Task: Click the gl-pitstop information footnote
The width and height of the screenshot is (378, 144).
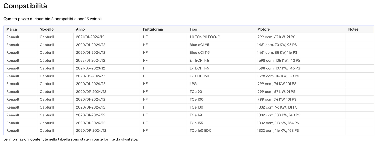Action: pyautogui.click(x=71, y=139)
